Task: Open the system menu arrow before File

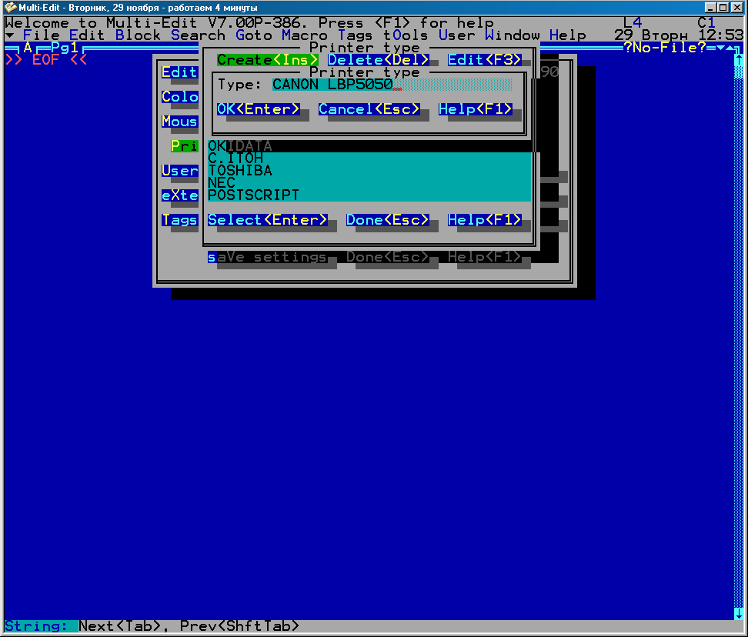Action: (x=9, y=35)
